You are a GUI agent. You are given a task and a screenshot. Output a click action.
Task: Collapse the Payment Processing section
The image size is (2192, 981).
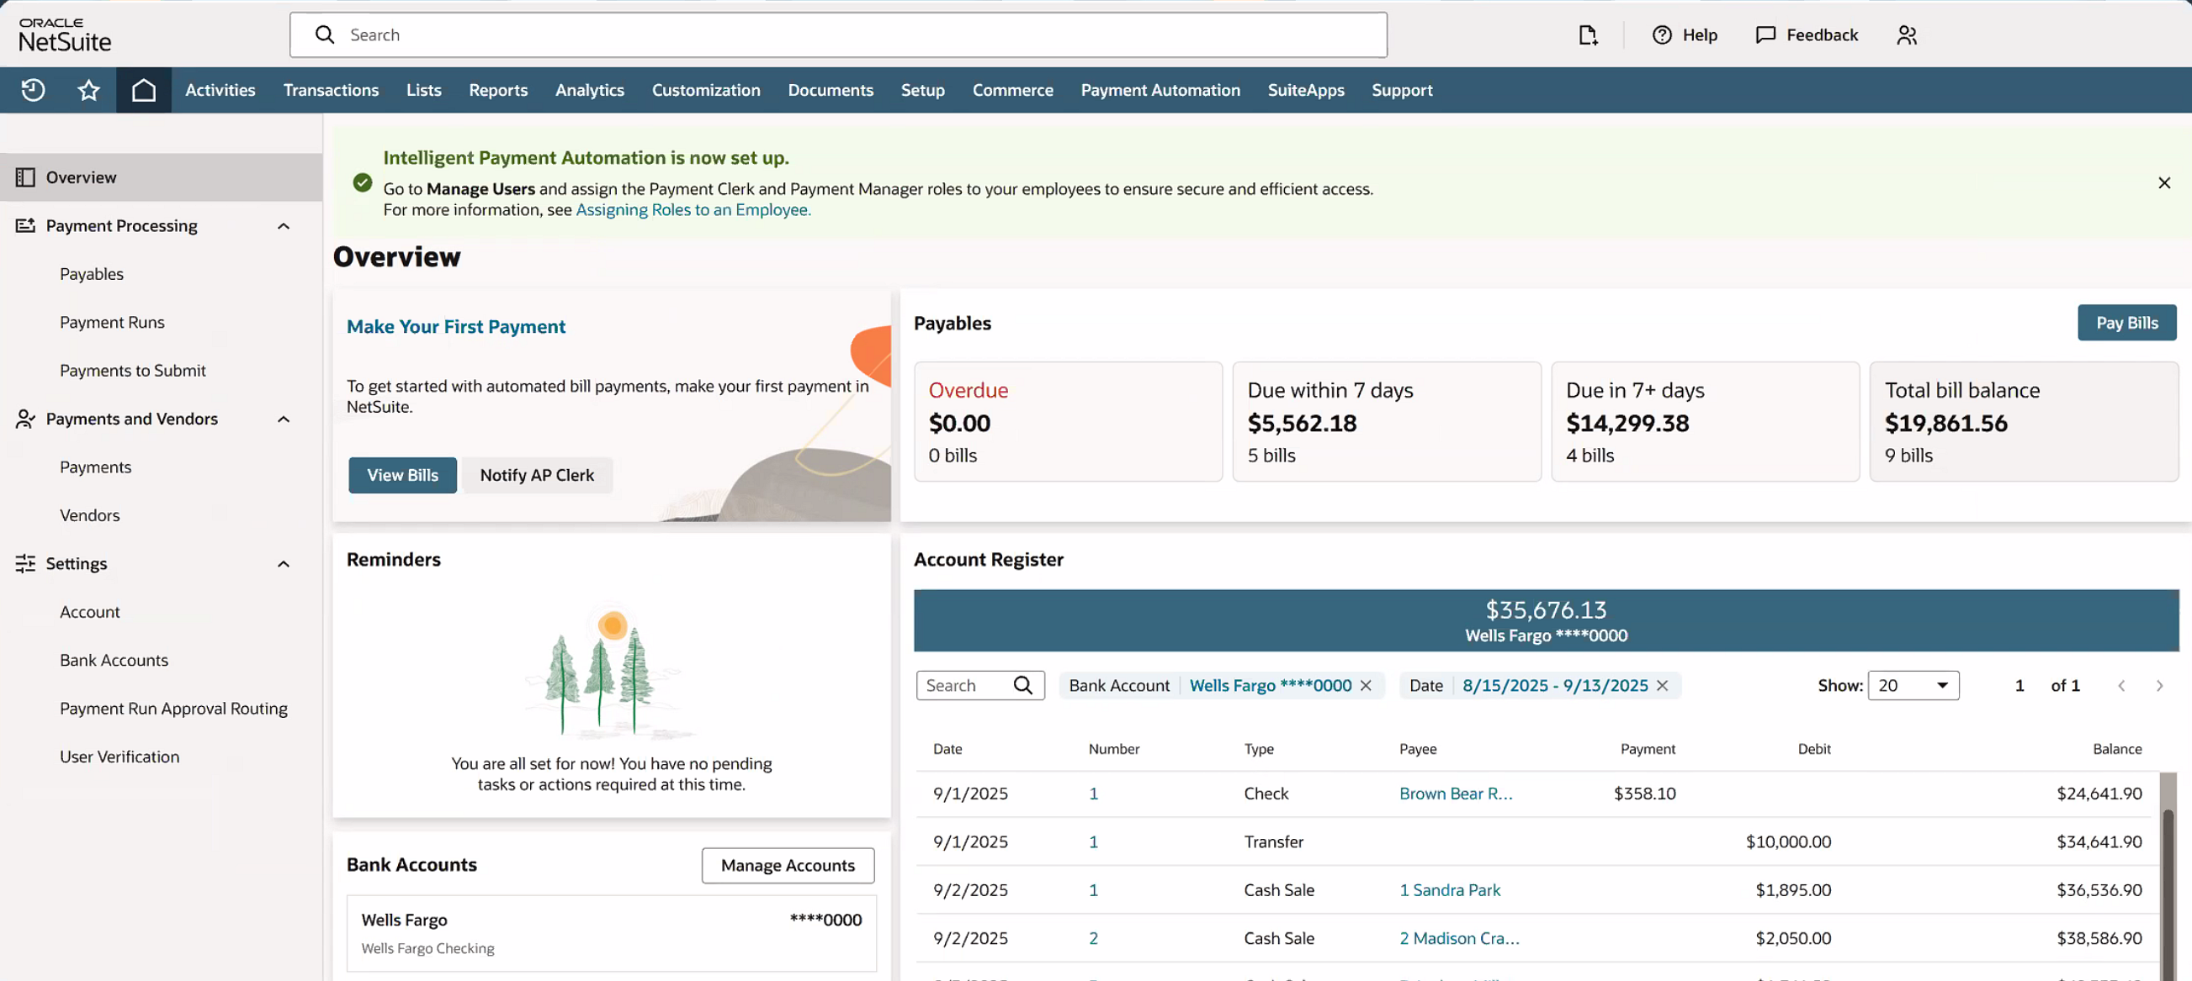click(x=283, y=225)
